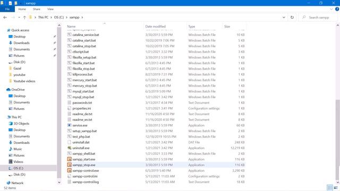Open the File ribbon tab

pos(7,9)
